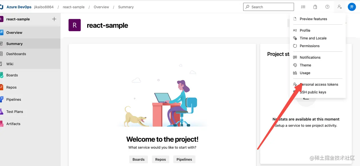Click the marketplace shopping bag icon

[315, 7]
